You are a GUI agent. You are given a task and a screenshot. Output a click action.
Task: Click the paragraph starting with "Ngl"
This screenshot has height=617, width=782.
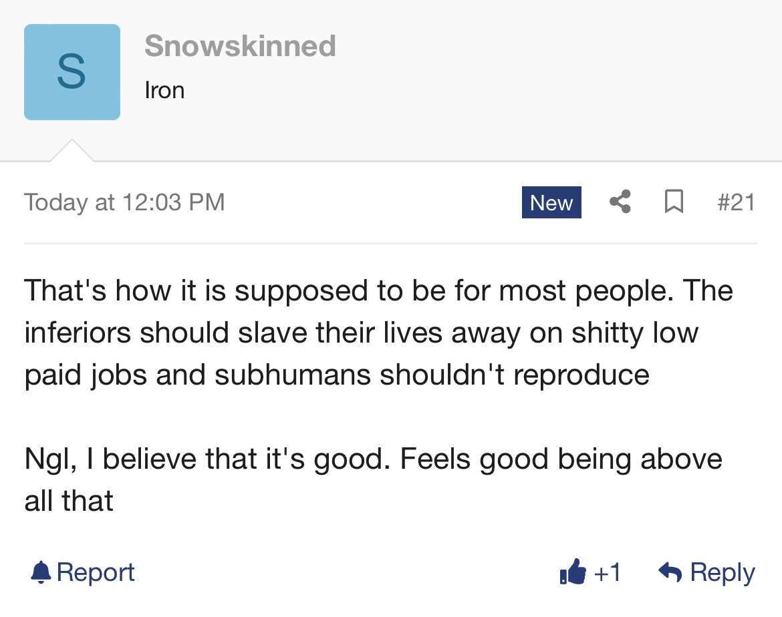coord(373,459)
